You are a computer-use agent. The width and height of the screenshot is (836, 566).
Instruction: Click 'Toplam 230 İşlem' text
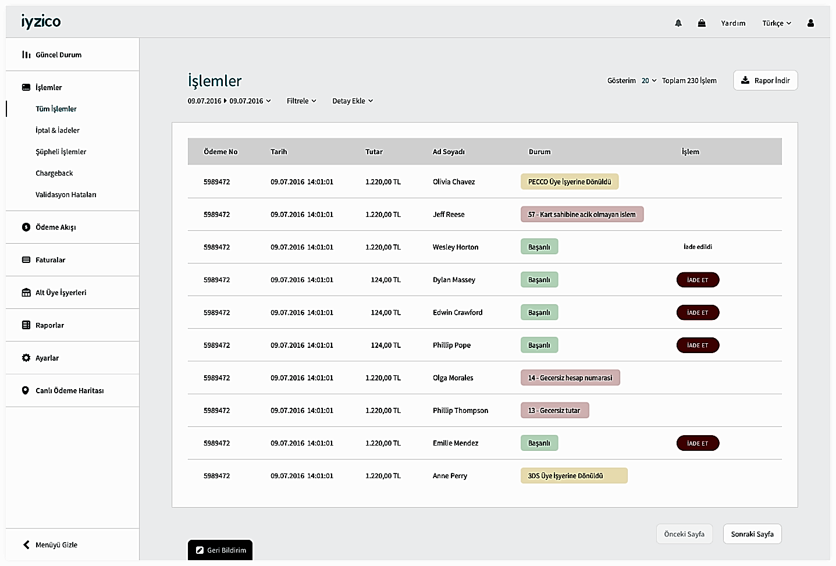(689, 81)
